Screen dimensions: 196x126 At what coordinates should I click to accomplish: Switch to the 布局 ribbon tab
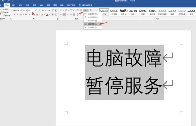click(27, 5)
